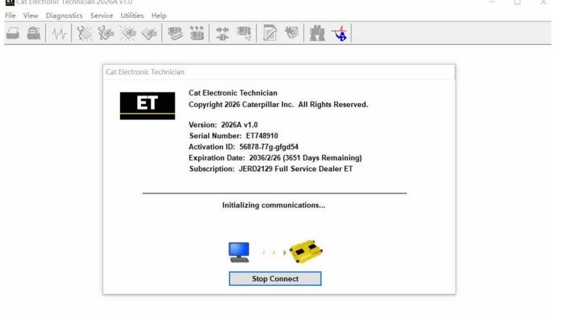This screenshot has width=572, height=316.
Task: Open the ECM Configuration toolbar icon
Action: pyautogui.click(x=197, y=33)
